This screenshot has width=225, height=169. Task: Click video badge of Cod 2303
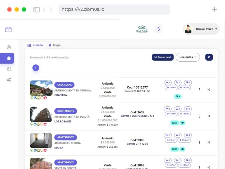[x=182, y=149]
